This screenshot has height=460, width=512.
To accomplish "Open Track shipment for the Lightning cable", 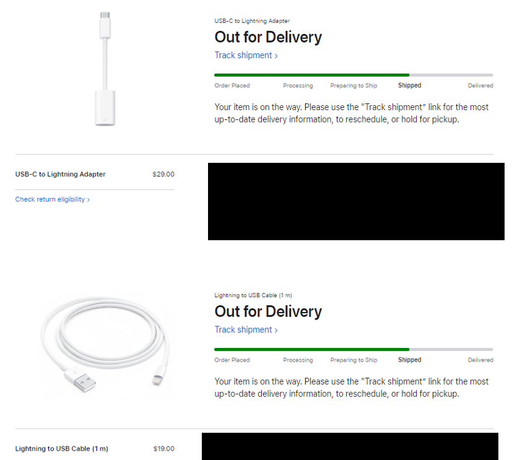I will point(246,330).
